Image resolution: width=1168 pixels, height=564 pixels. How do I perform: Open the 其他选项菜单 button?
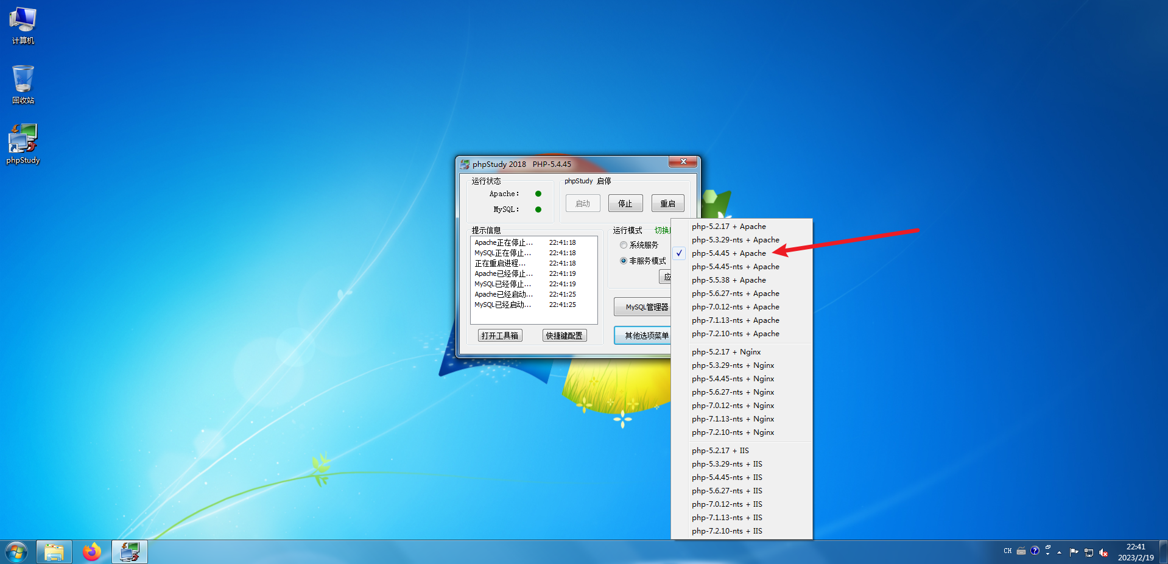click(642, 336)
